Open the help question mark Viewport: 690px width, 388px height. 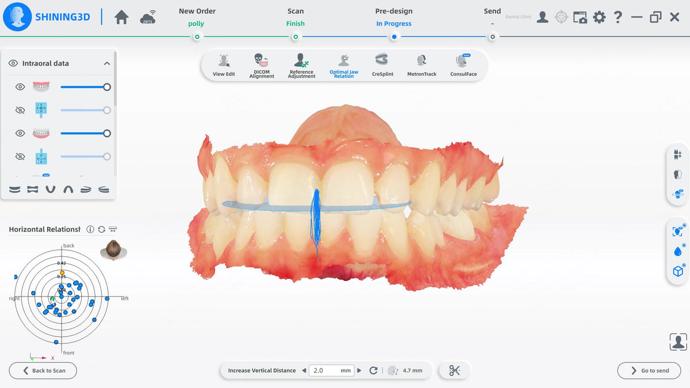[x=618, y=17]
